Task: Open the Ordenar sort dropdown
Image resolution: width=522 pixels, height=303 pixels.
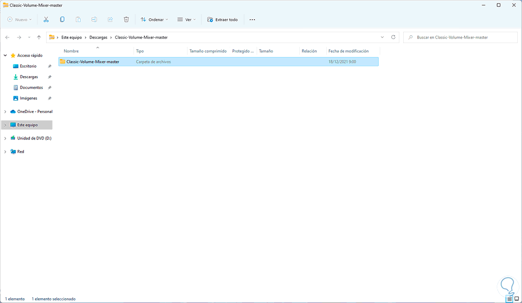Action: [x=154, y=20]
